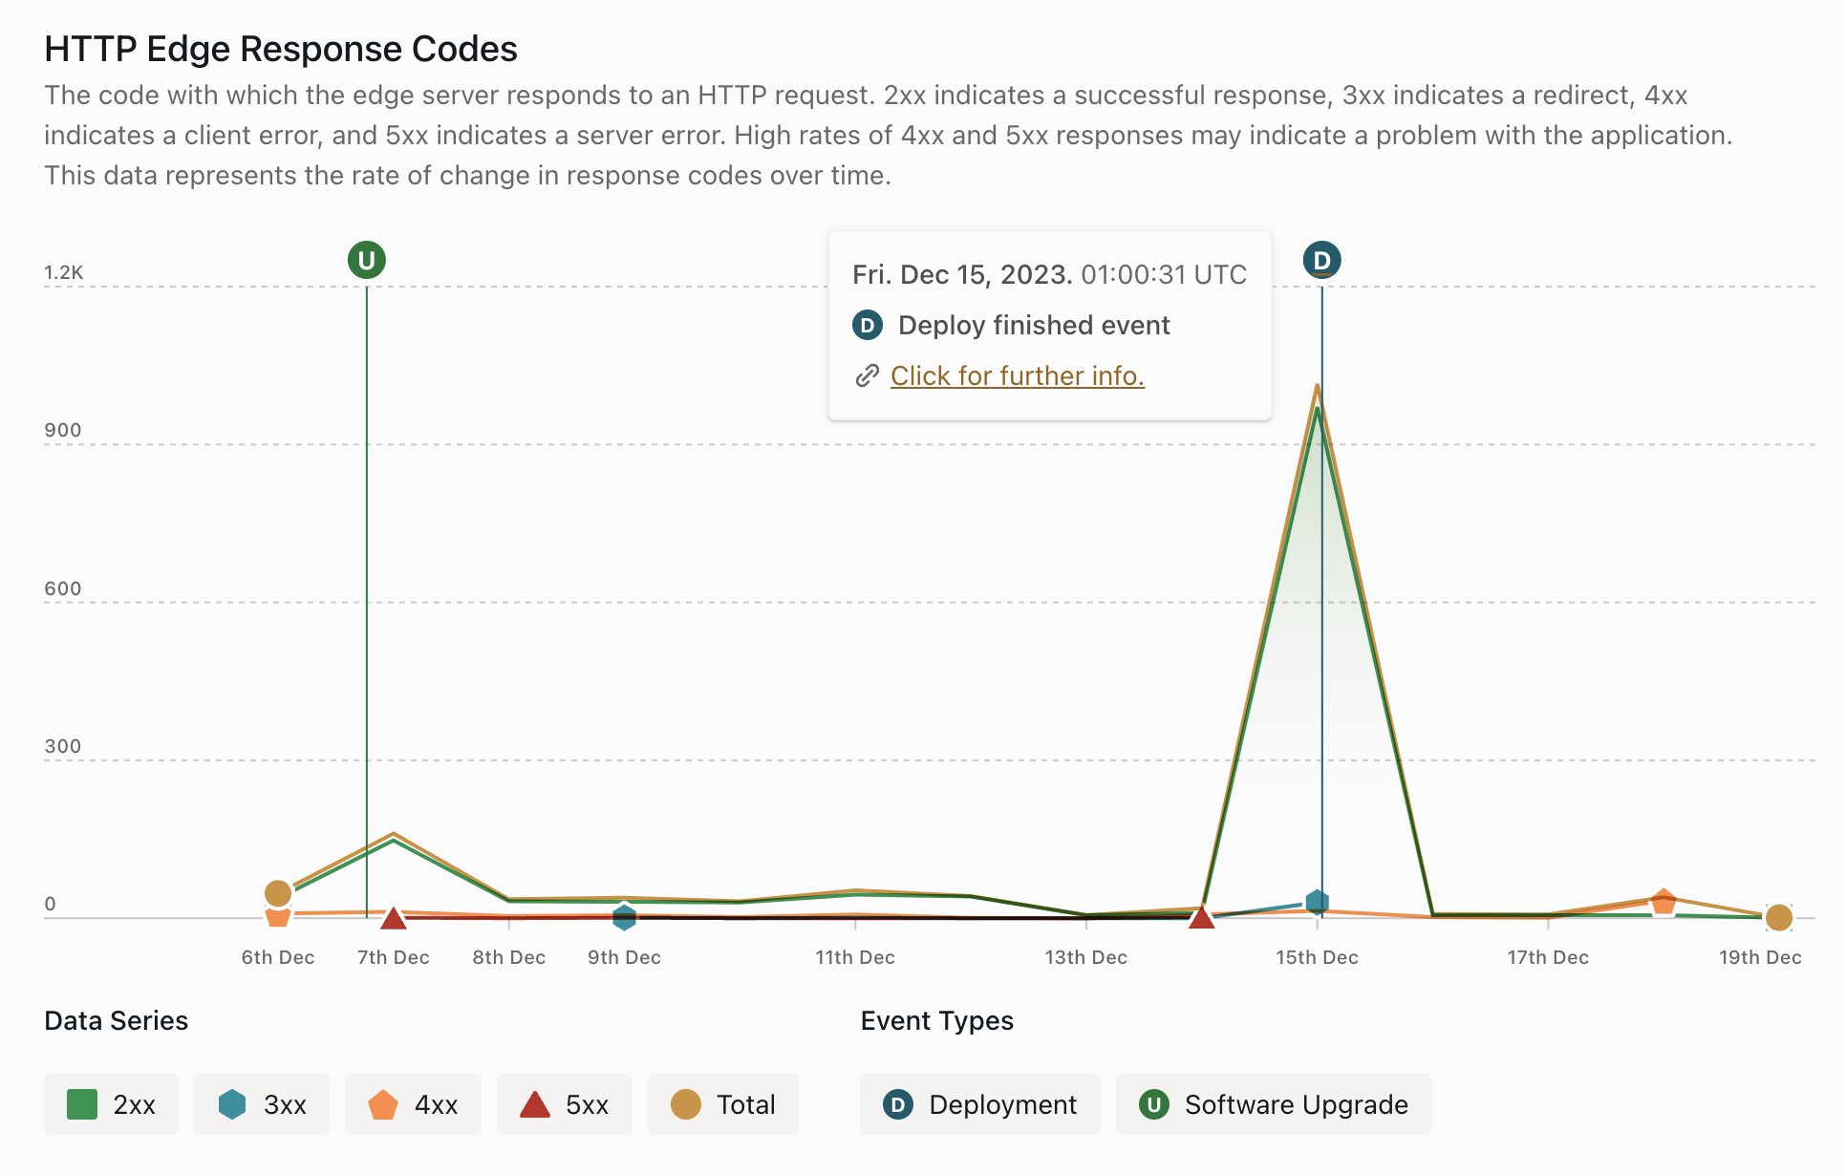Toggle the 2xx data series

click(x=112, y=1104)
